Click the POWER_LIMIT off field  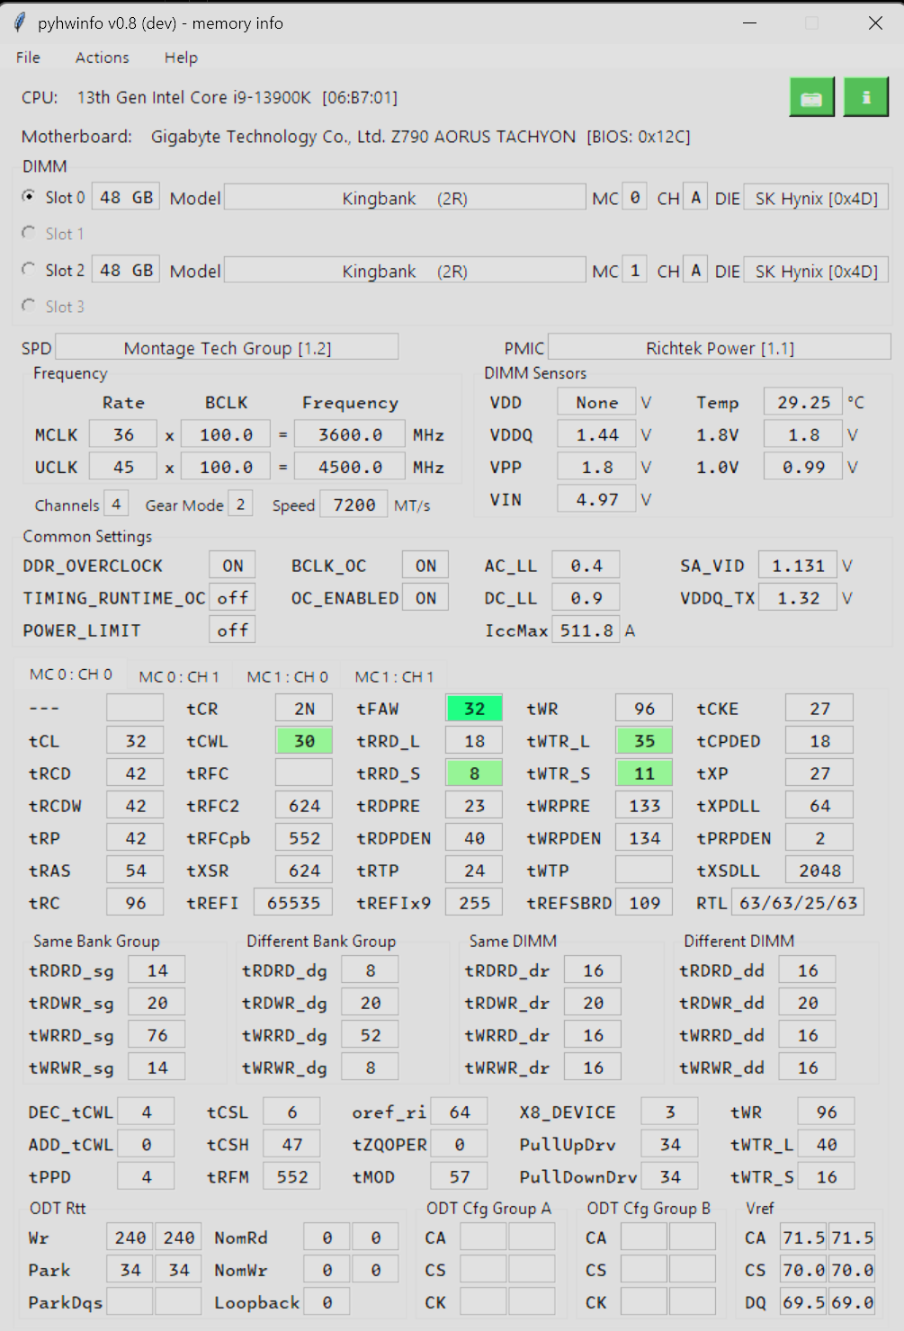tap(233, 630)
